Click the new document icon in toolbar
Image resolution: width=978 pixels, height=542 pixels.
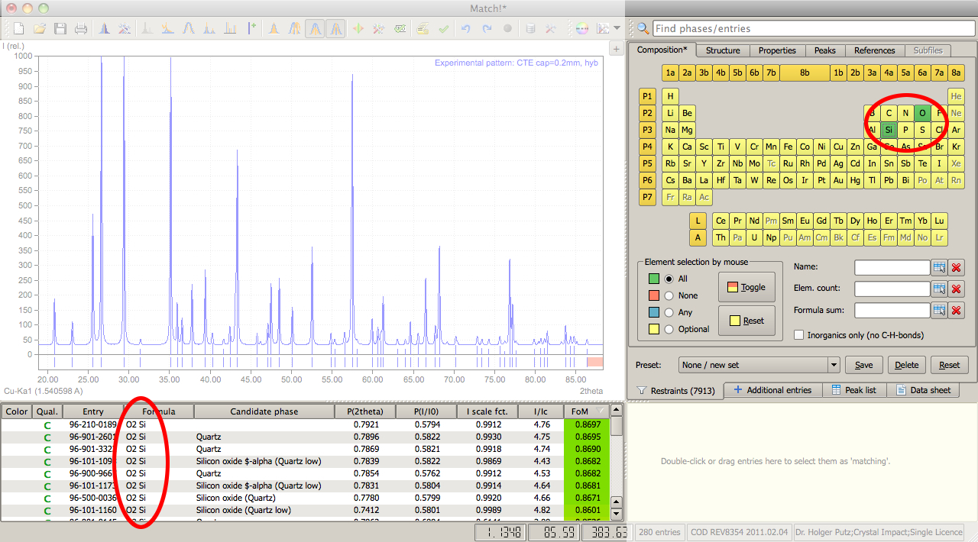[19, 29]
